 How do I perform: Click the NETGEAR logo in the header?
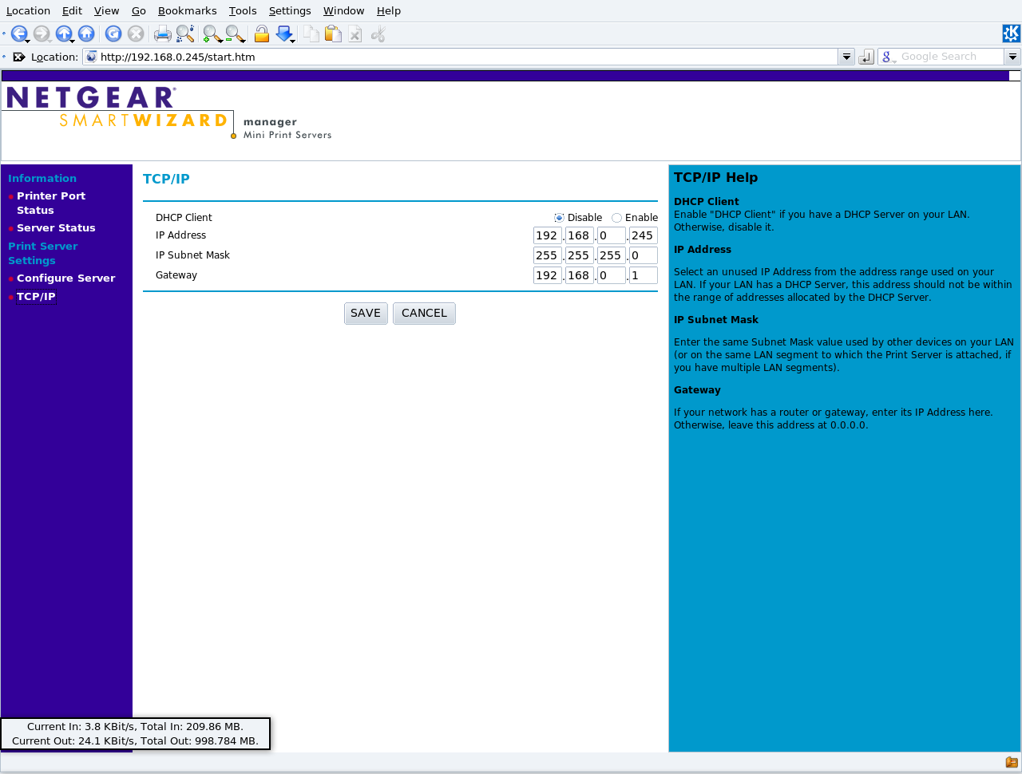(x=91, y=97)
